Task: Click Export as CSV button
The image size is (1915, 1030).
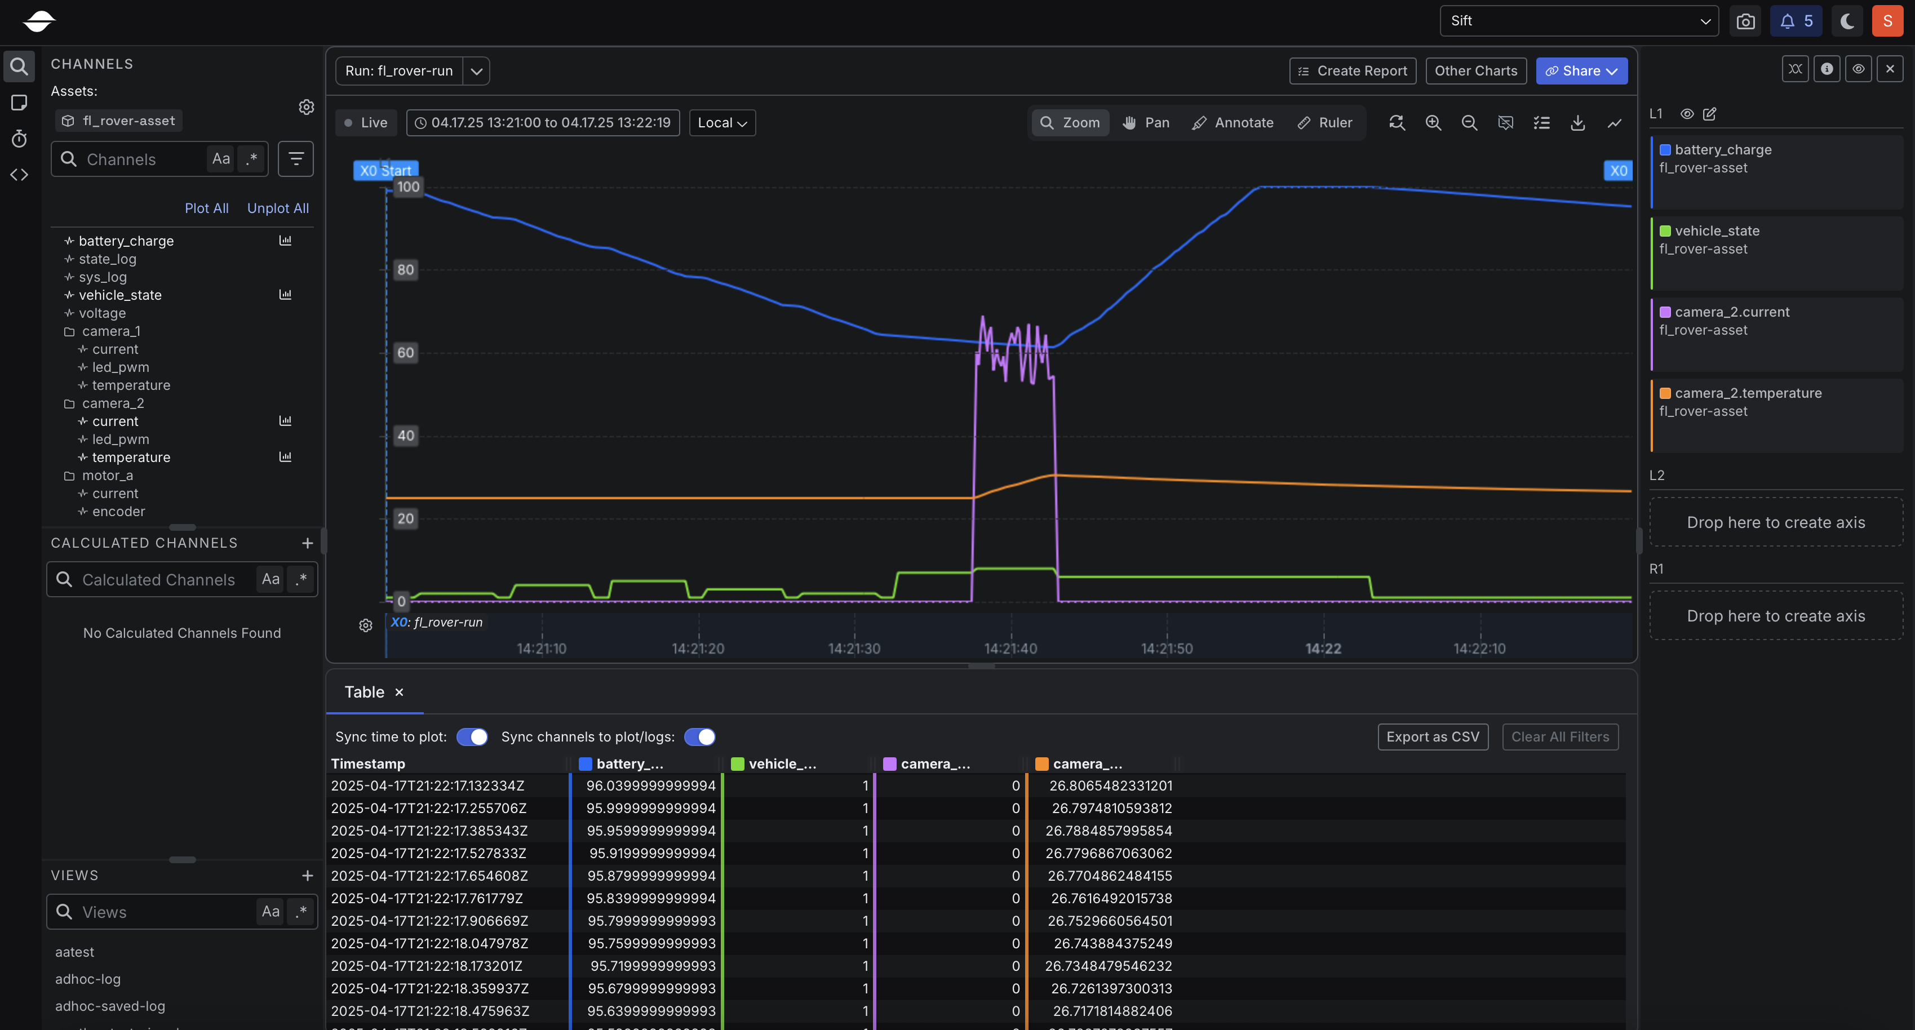Action: 1433,736
